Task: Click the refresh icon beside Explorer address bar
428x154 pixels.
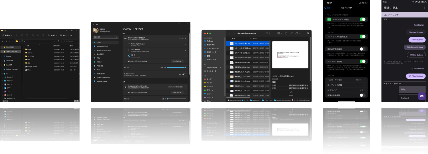Action: tap(58, 41)
